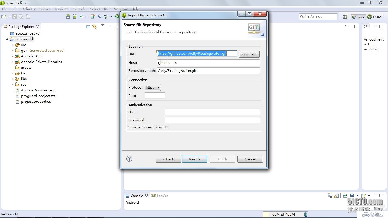Screen dimensions: 388x218
Task: Open the New wizard dropdown arrow
Action: pos(9,16)
